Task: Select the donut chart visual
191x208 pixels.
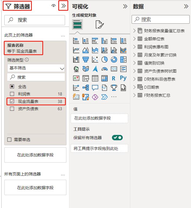Action: point(114,60)
